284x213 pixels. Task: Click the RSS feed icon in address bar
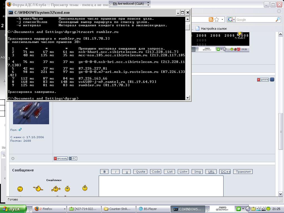pos(211,20)
